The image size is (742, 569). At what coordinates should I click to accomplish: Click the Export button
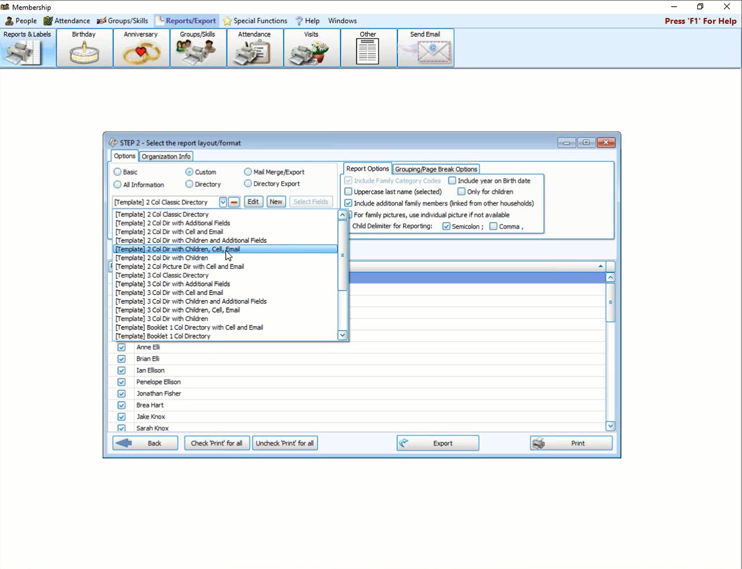click(x=438, y=443)
